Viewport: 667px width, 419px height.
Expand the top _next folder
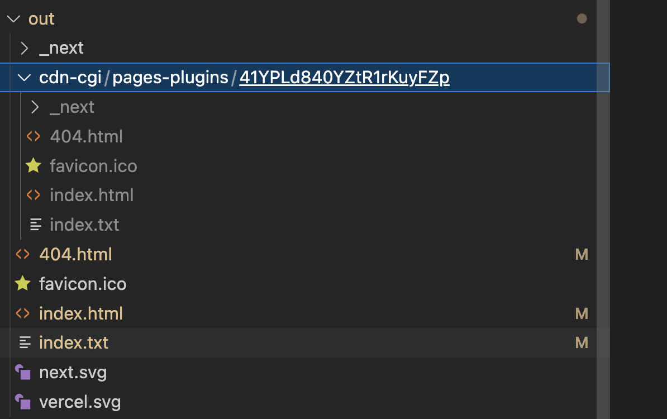24,48
